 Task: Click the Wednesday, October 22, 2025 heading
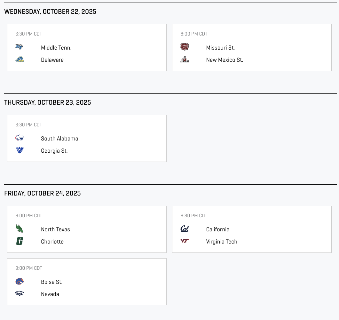(x=50, y=12)
